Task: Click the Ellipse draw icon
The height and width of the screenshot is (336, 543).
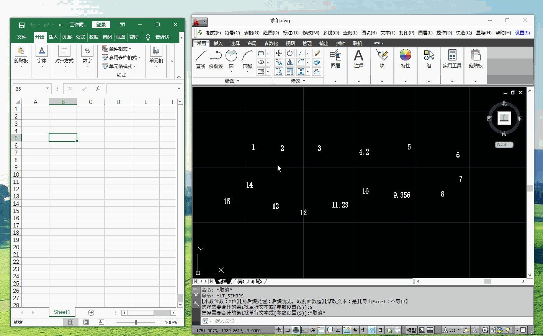Action: tap(261, 62)
